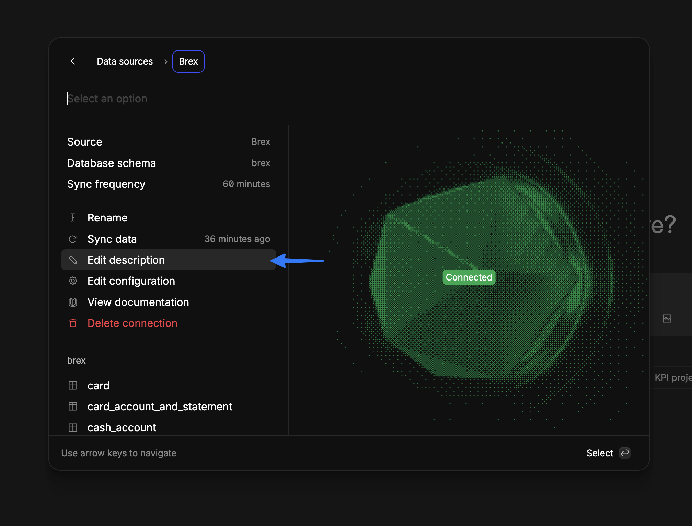The width and height of the screenshot is (692, 526).
Task: Click the Edit configuration gear icon
Action: point(73,281)
